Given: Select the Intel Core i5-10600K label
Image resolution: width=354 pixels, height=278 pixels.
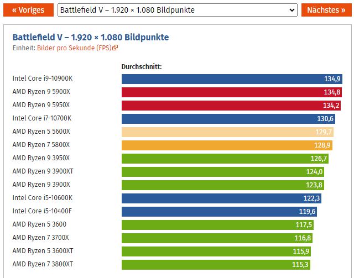Looking at the screenshot, I should tap(43, 198).
